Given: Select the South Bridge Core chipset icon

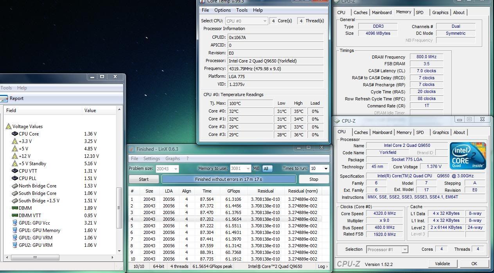Looking at the screenshot, I should click(x=15, y=193).
